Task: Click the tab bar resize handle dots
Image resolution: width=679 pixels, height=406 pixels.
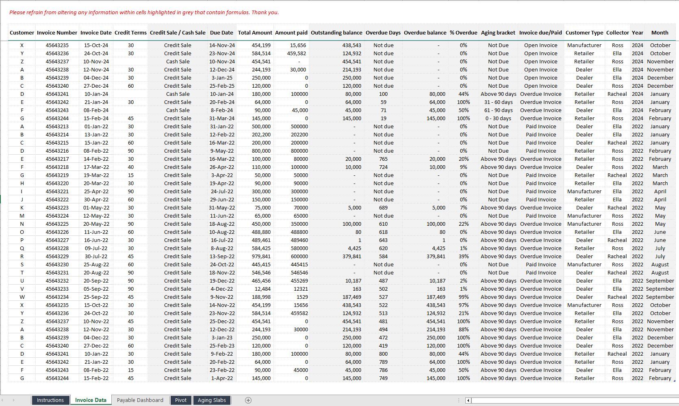Action: (459, 400)
